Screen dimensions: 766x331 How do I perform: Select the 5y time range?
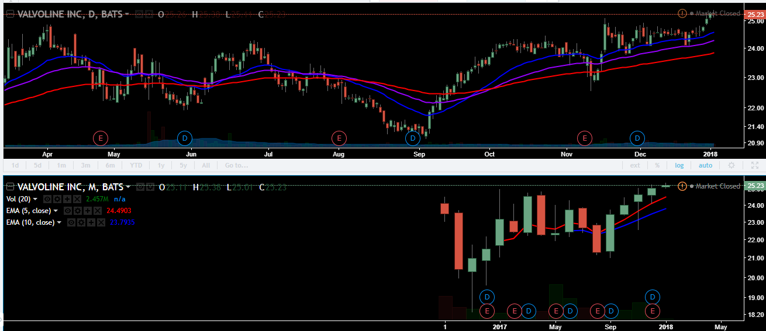183,165
